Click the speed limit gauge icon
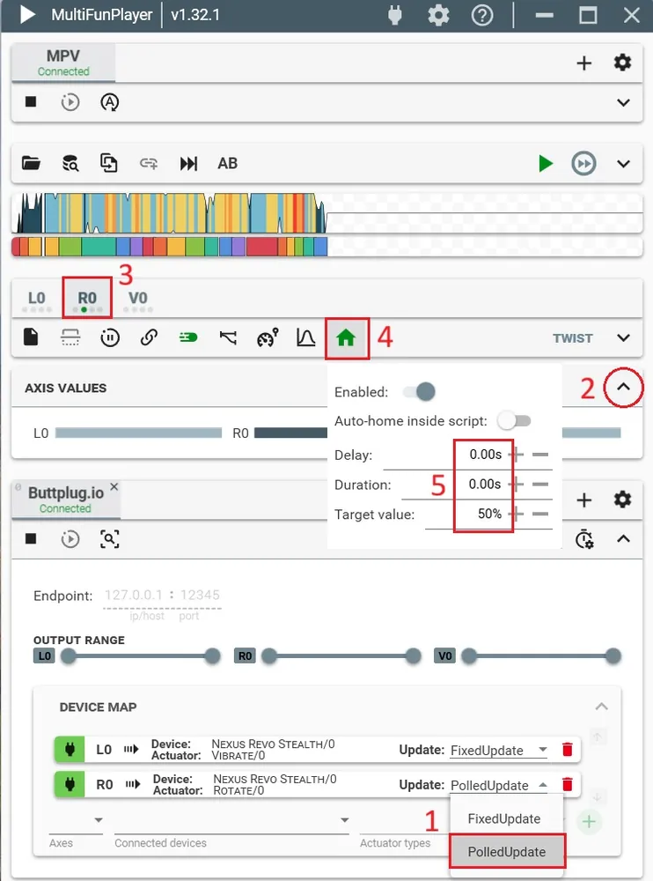Viewport: 653px width, 881px height. 268,337
